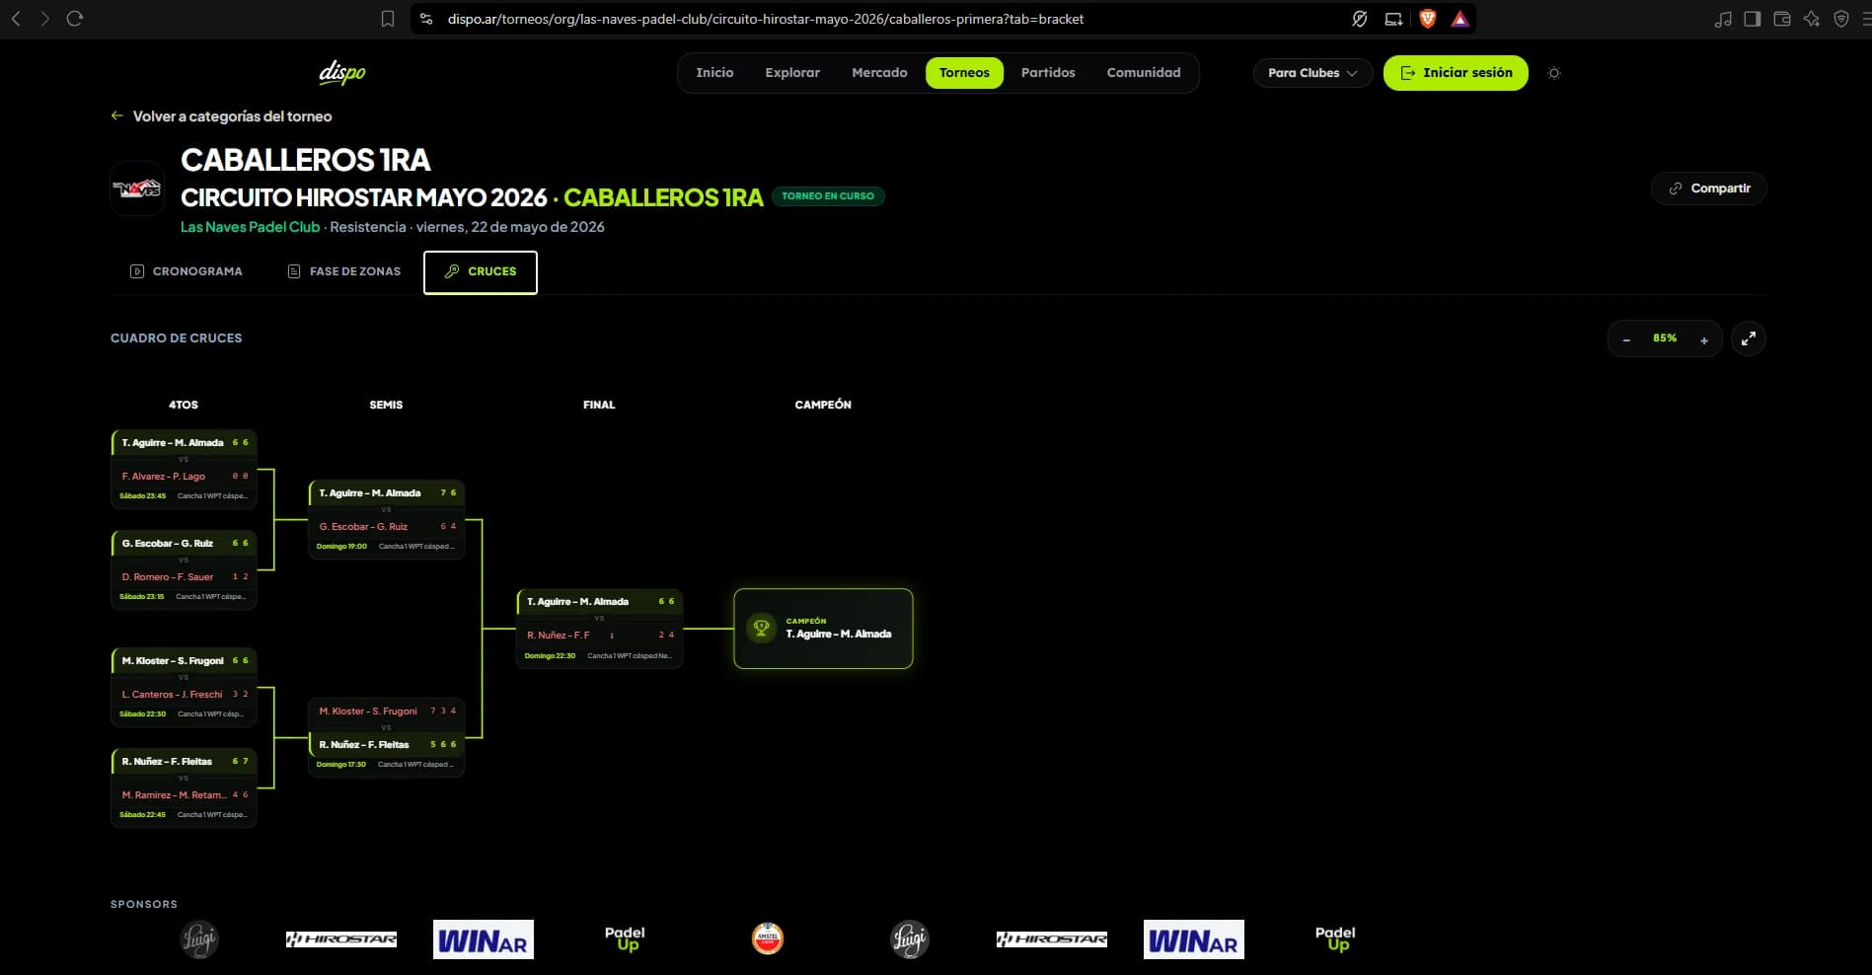
Task: Click the browser reload icon
Action: [x=75, y=19]
